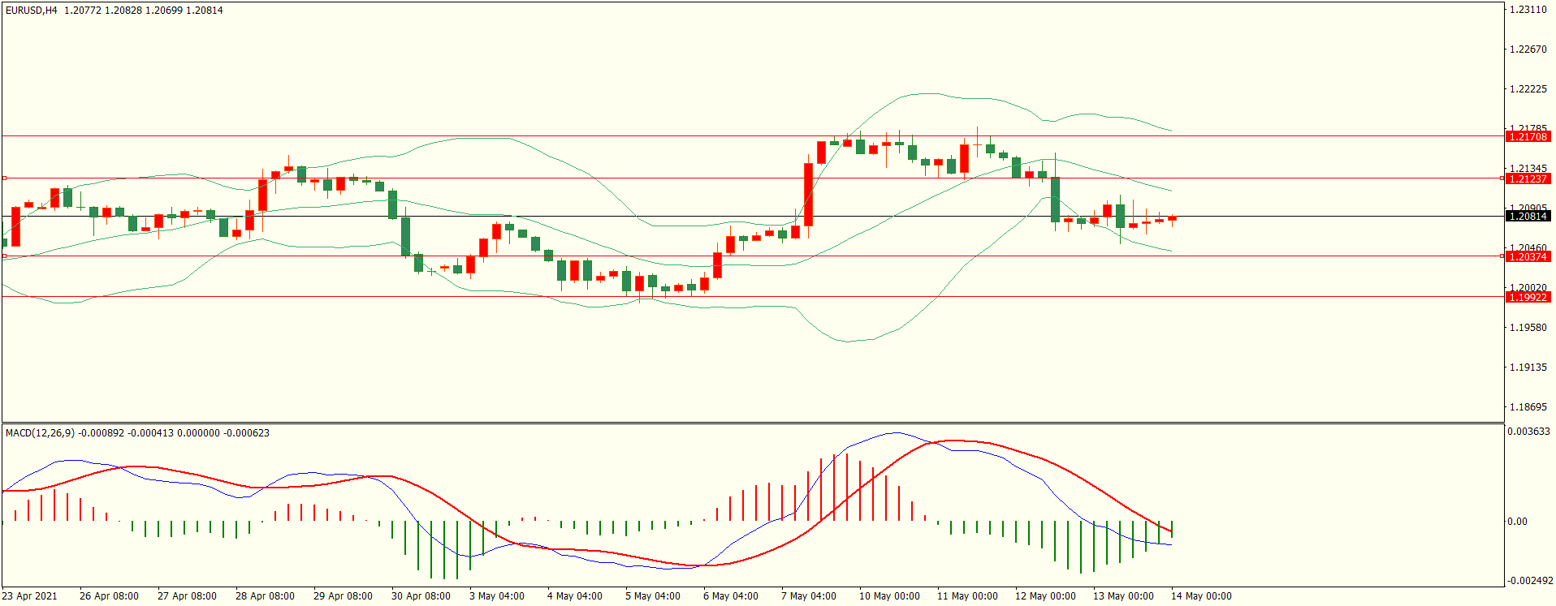Click the 5 May 04:00 time label
The width and height of the screenshot is (1556, 606).
pyautogui.click(x=653, y=596)
